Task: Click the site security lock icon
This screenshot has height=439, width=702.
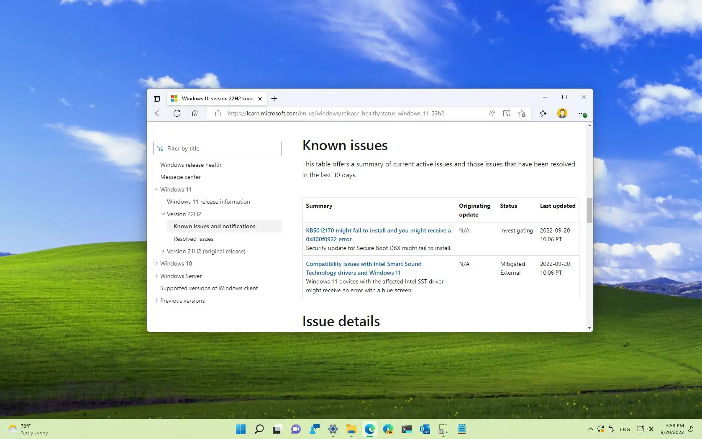Action: [218, 113]
